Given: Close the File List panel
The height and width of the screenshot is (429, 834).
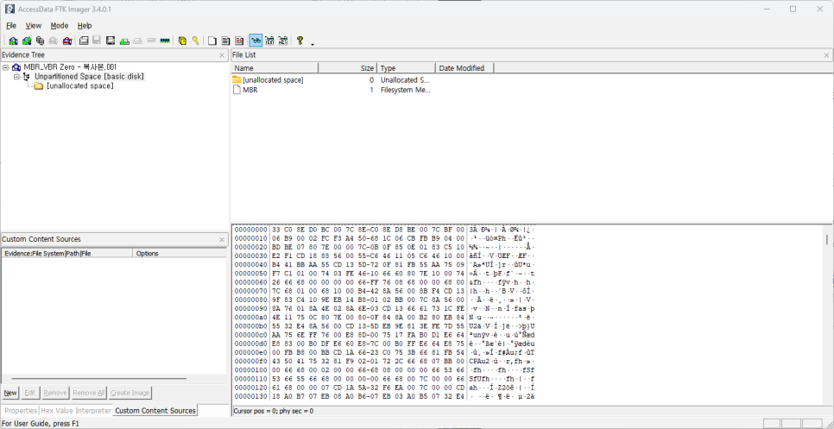Looking at the screenshot, I should pyautogui.click(x=826, y=55).
